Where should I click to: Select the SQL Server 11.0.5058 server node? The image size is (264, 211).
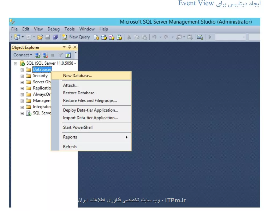click(51, 63)
